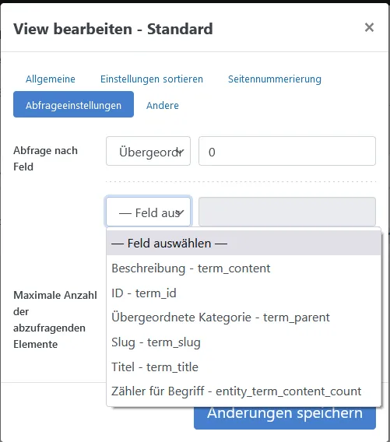390x442 pixels.
Task: Open the Seitennummerierung tab
Action: 275,79
